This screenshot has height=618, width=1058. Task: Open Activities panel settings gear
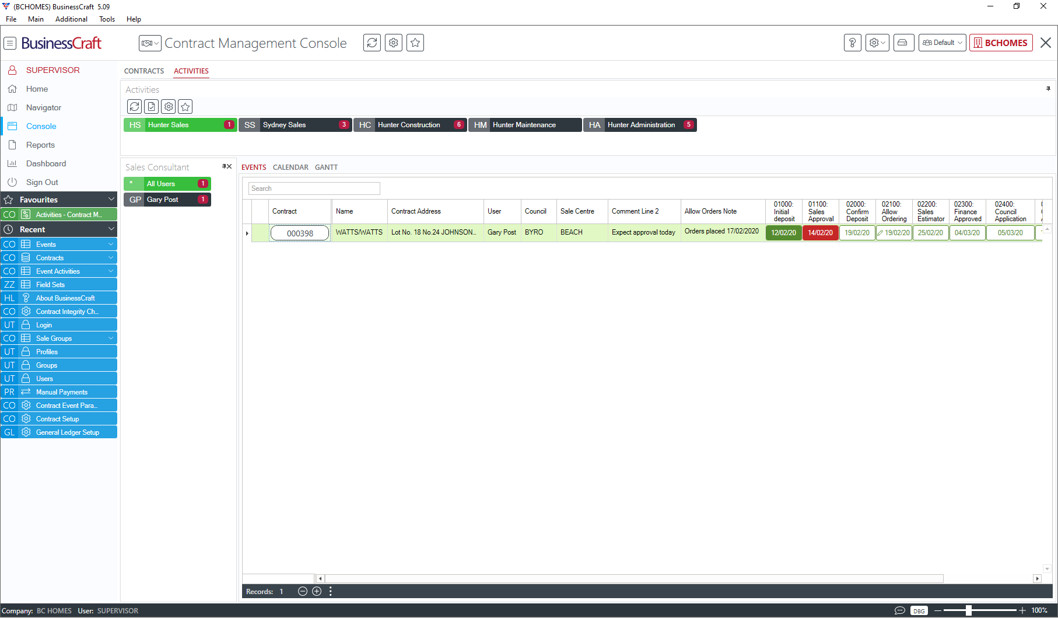coord(169,107)
